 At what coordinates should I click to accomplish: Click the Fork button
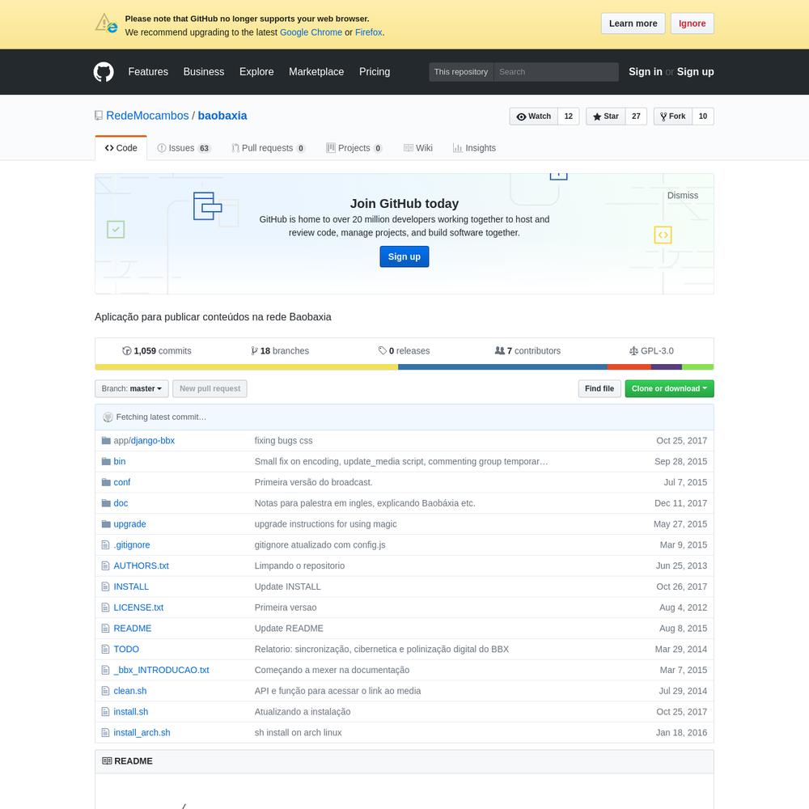pyautogui.click(x=673, y=116)
